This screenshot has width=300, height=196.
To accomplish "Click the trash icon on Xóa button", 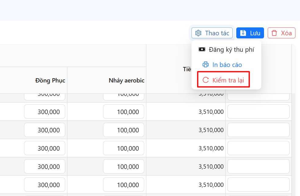I will (274, 33).
